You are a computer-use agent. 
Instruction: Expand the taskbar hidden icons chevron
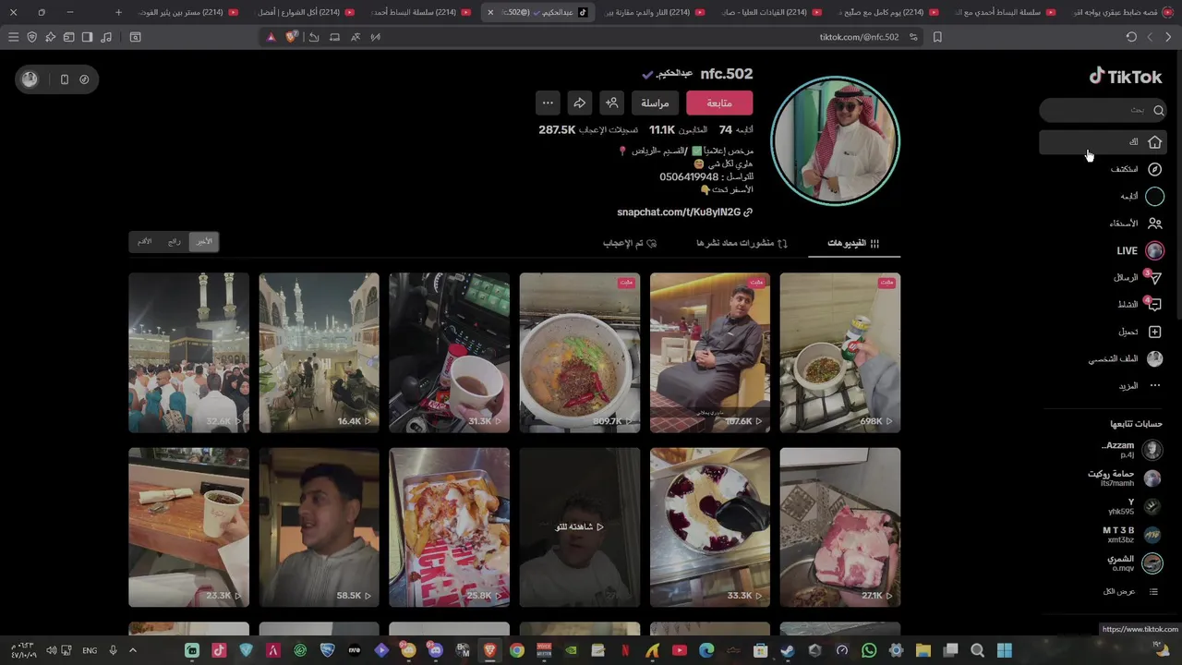(x=132, y=650)
